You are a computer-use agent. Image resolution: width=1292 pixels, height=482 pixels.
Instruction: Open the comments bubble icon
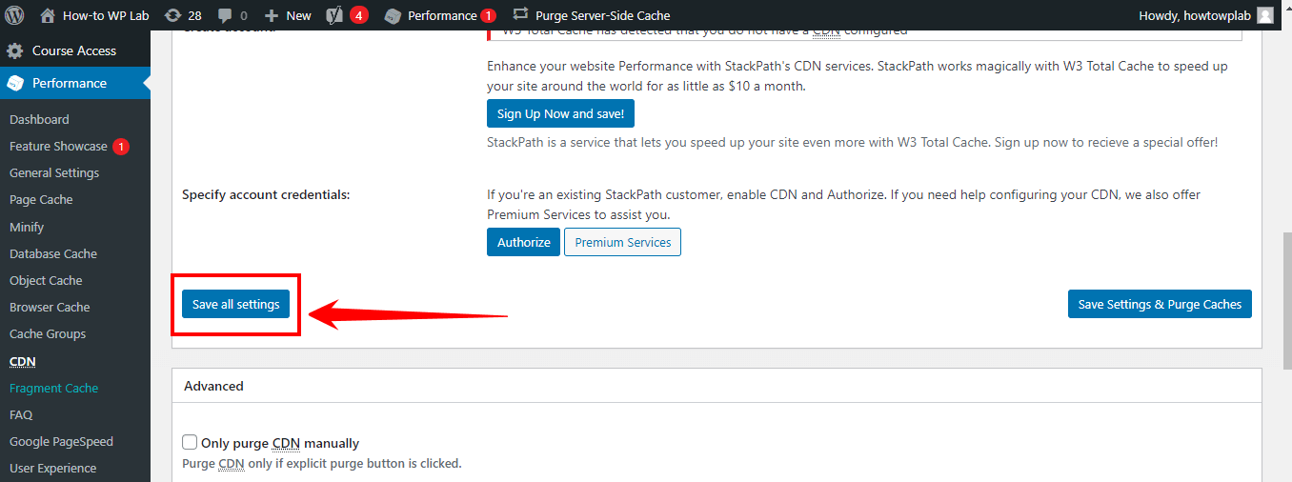pyautogui.click(x=225, y=15)
